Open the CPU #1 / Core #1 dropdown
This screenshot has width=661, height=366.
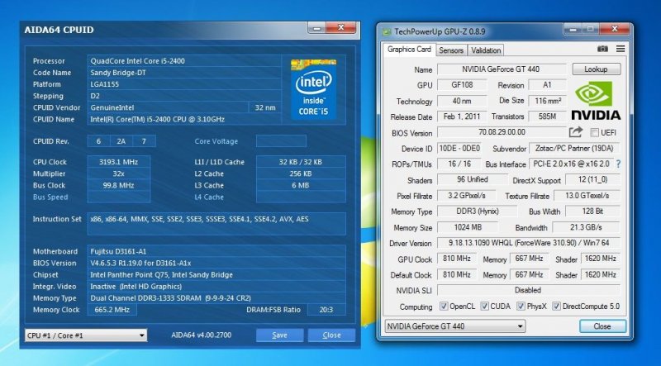coord(86,335)
